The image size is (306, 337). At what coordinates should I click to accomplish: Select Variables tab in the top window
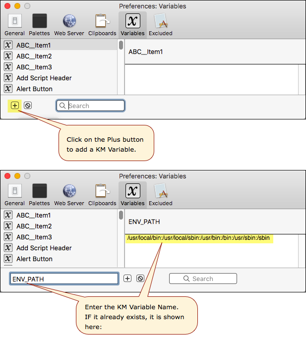click(132, 25)
